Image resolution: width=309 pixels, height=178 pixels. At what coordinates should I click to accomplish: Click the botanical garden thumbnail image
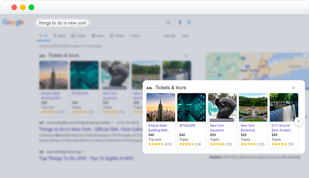pos(253,107)
